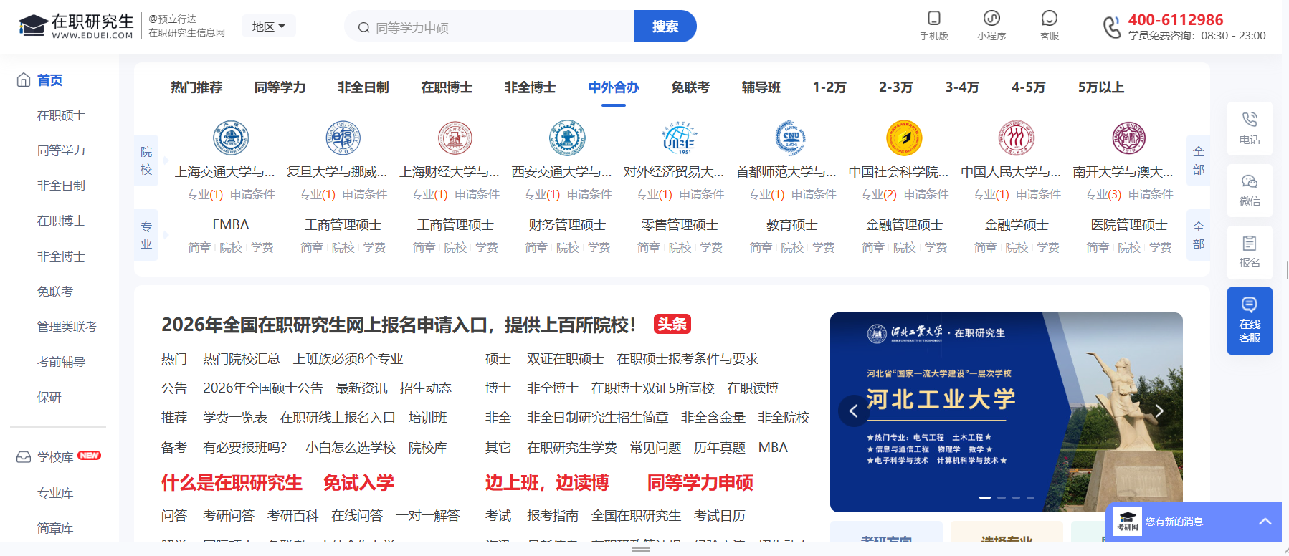Open 考前辅导 in left sidebar
This screenshot has width=1289, height=556.
[61, 362]
